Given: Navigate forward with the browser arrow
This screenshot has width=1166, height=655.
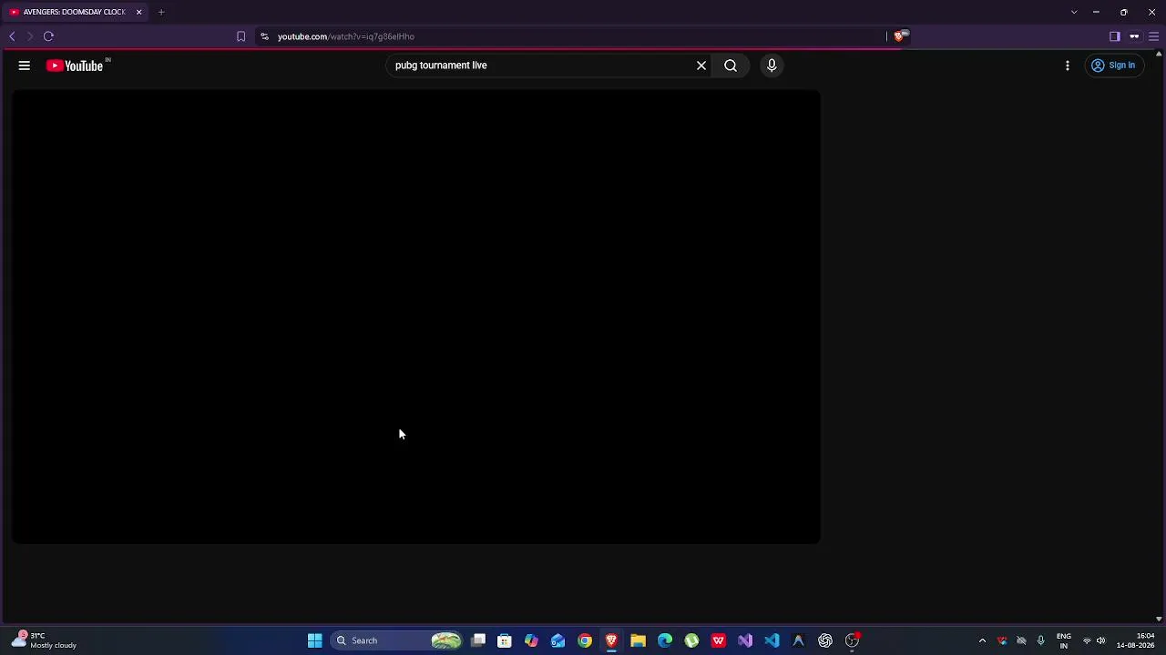Looking at the screenshot, I should point(29,36).
